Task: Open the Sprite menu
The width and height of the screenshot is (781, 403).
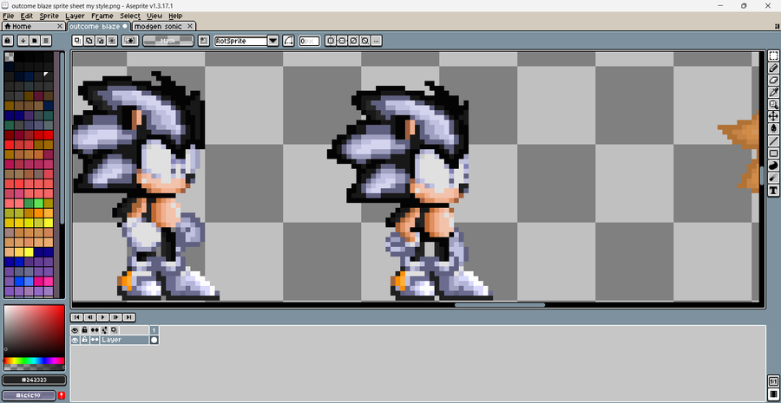Action: click(49, 16)
